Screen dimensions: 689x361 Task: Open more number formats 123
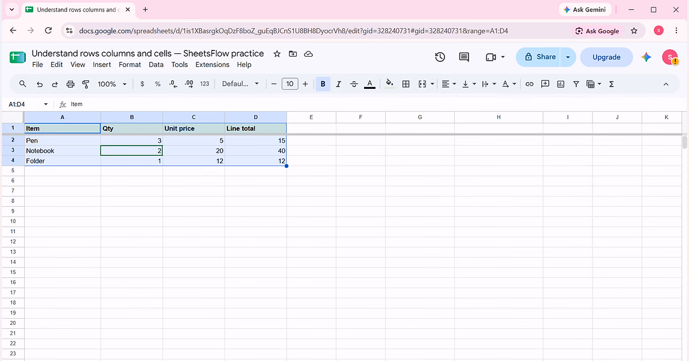204,84
